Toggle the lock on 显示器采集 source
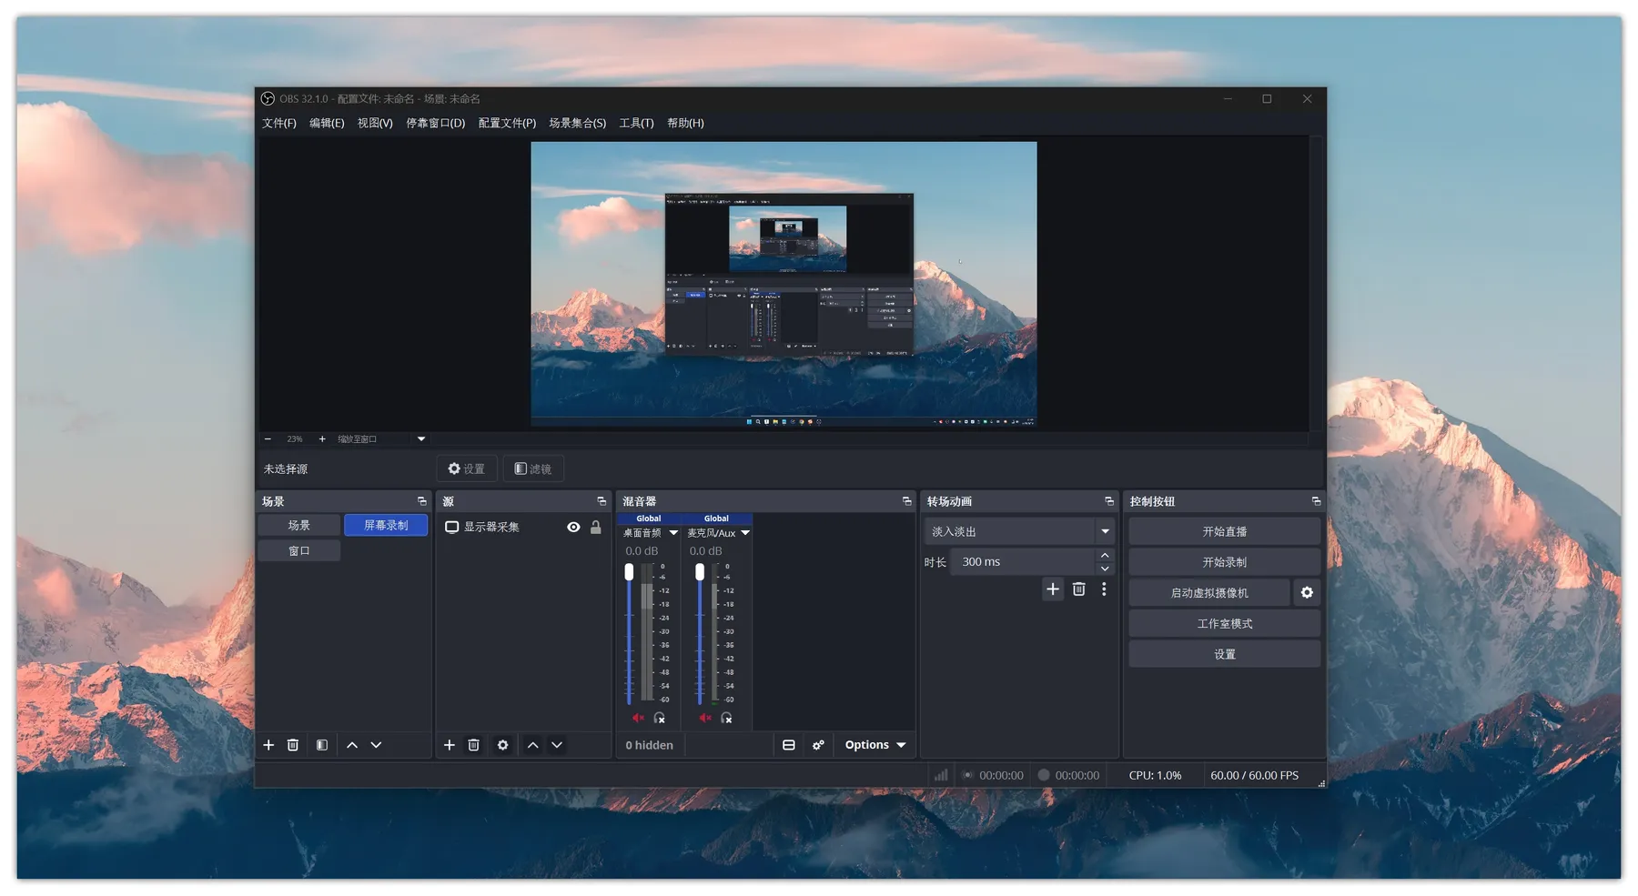 point(596,527)
